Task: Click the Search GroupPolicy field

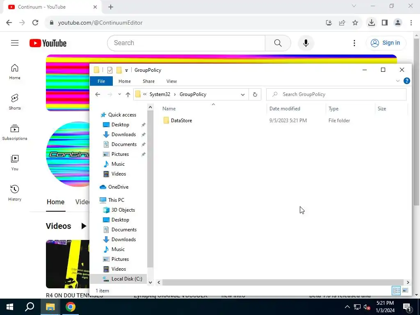Action: 336,94
